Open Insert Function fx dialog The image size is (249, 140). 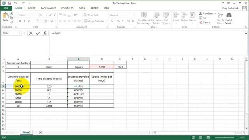[x=45, y=33]
